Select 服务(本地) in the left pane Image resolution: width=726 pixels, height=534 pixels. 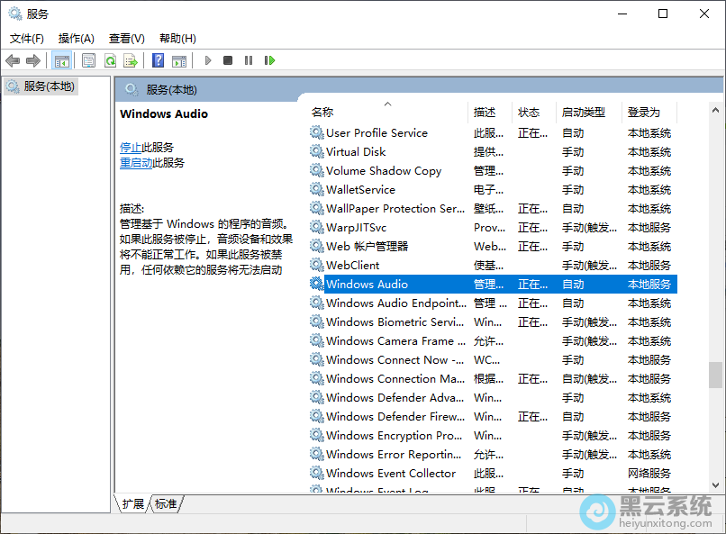(50, 87)
